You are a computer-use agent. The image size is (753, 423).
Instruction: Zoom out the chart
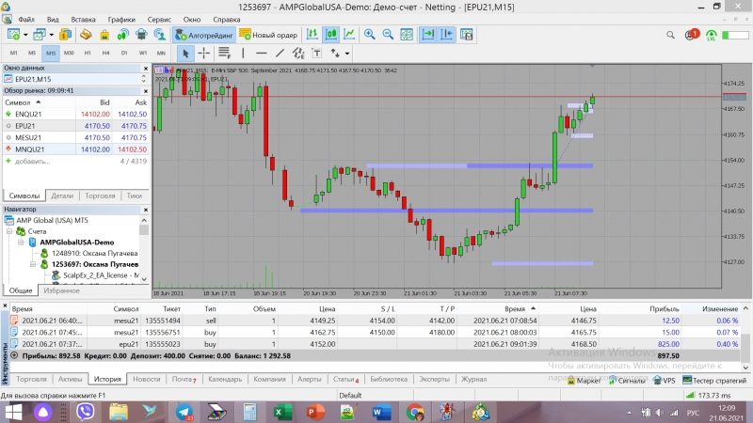(x=388, y=35)
